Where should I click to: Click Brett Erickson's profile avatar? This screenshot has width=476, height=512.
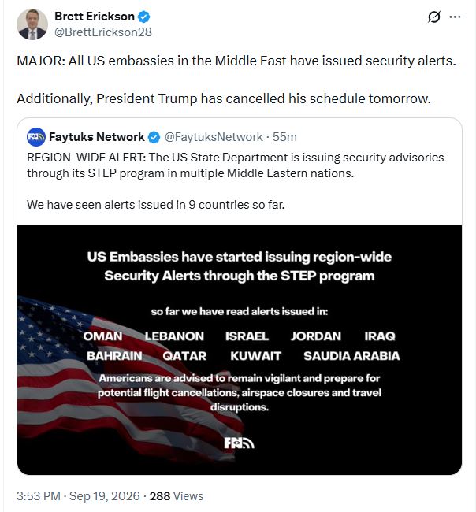32,24
